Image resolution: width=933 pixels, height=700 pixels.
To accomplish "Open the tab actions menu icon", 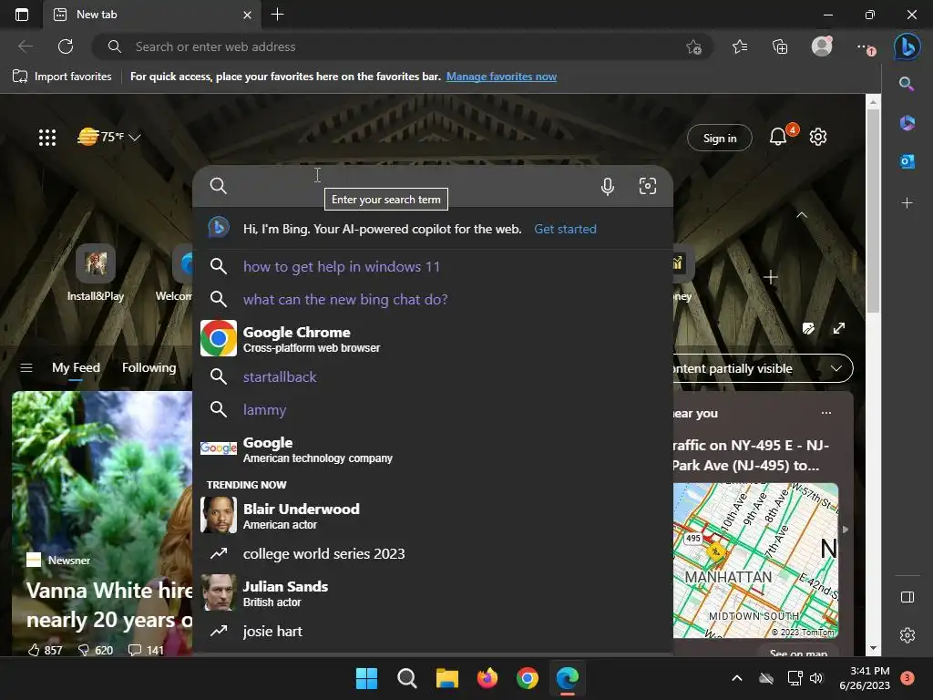I will pyautogui.click(x=22, y=15).
